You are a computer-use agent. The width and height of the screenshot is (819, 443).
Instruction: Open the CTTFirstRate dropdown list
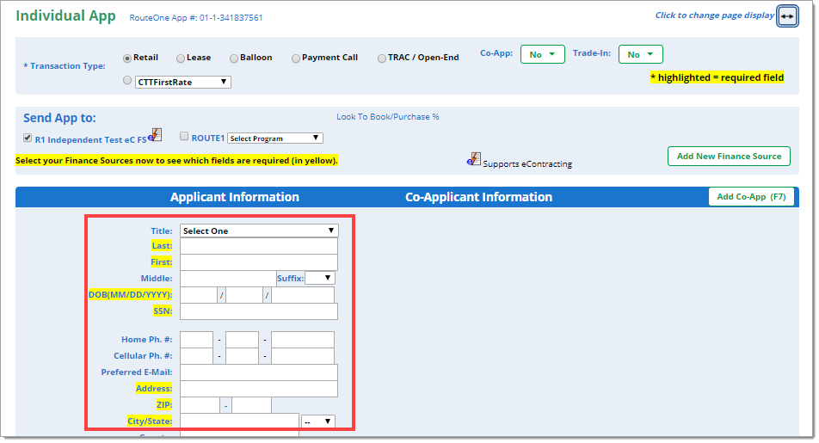[x=183, y=83]
